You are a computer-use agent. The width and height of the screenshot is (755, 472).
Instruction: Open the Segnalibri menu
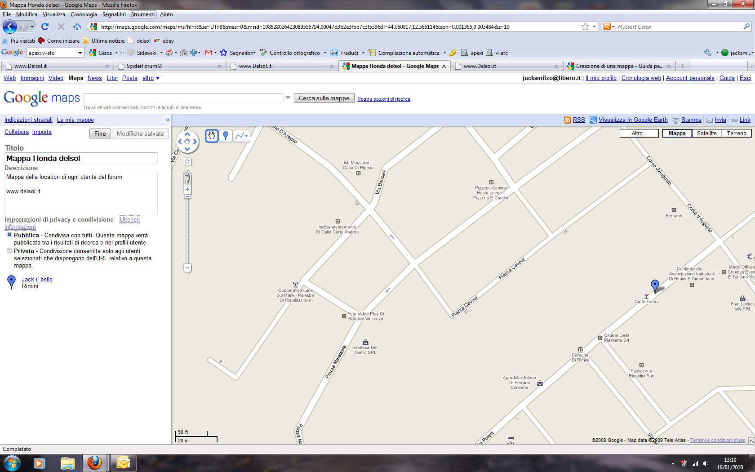[x=114, y=14]
